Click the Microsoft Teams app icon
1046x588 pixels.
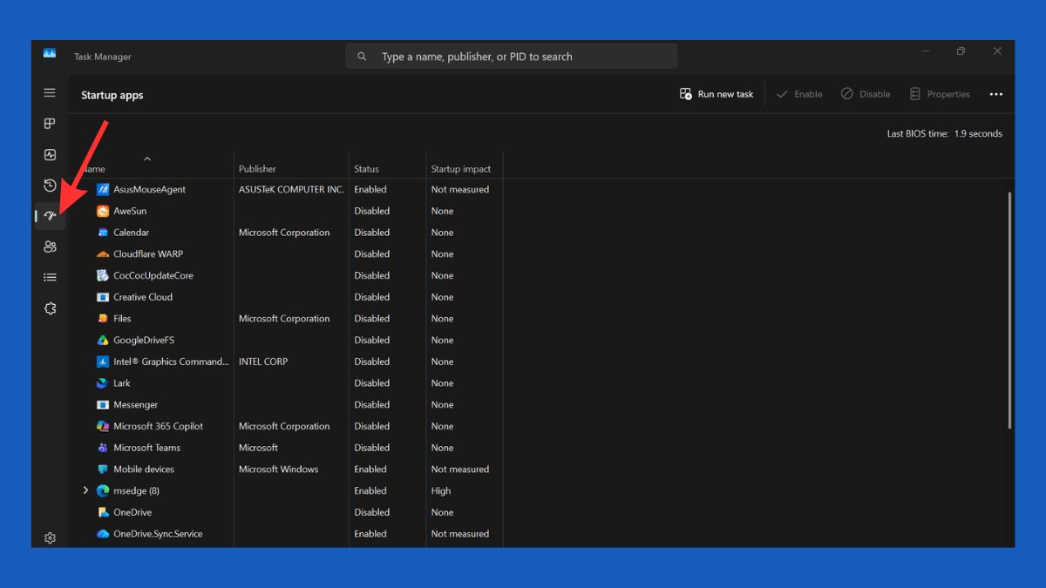point(103,448)
